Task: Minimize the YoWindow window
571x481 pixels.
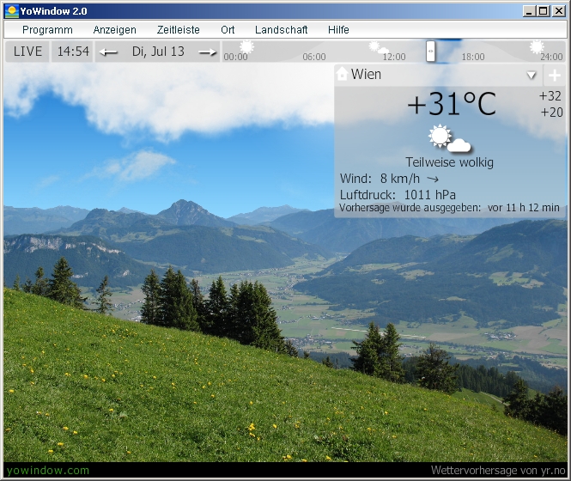Action: point(530,11)
